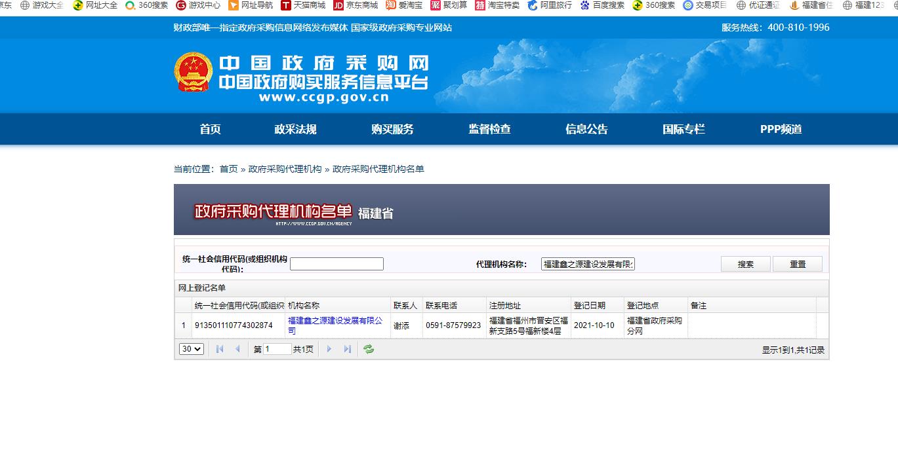Click the previous page arrow icon
Image resolution: width=898 pixels, height=459 pixels.
tap(237, 349)
